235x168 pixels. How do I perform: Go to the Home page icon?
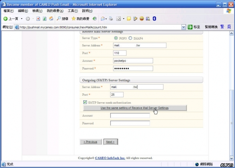tap(51, 19)
